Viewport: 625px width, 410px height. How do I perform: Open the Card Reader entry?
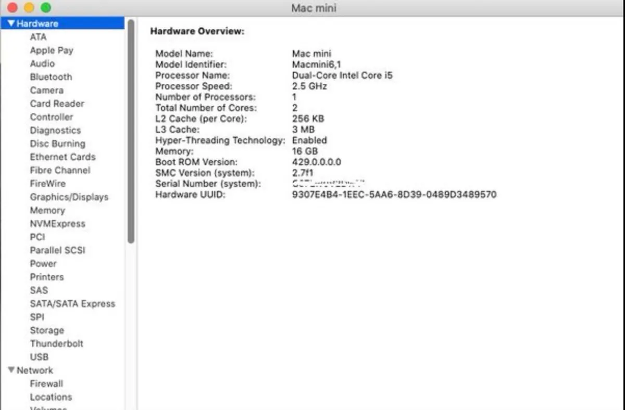point(57,104)
